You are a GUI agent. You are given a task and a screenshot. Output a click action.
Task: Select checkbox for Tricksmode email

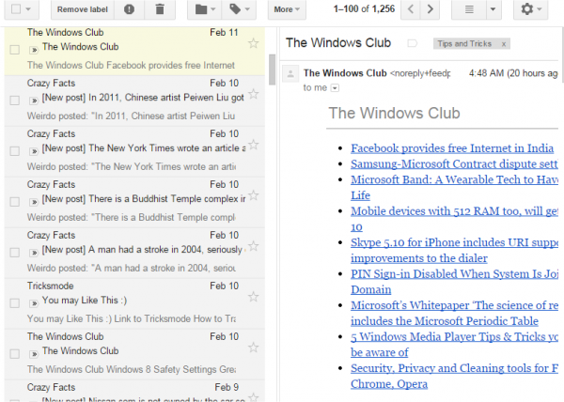pyautogui.click(x=15, y=303)
